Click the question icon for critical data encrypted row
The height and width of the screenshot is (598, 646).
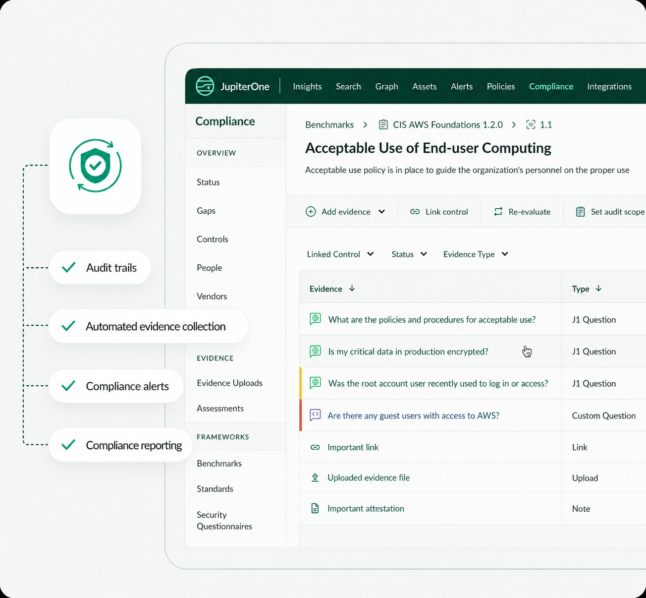315,351
